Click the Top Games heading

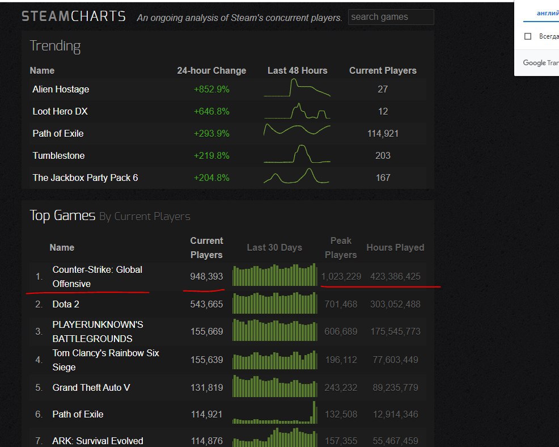pos(62,216)
